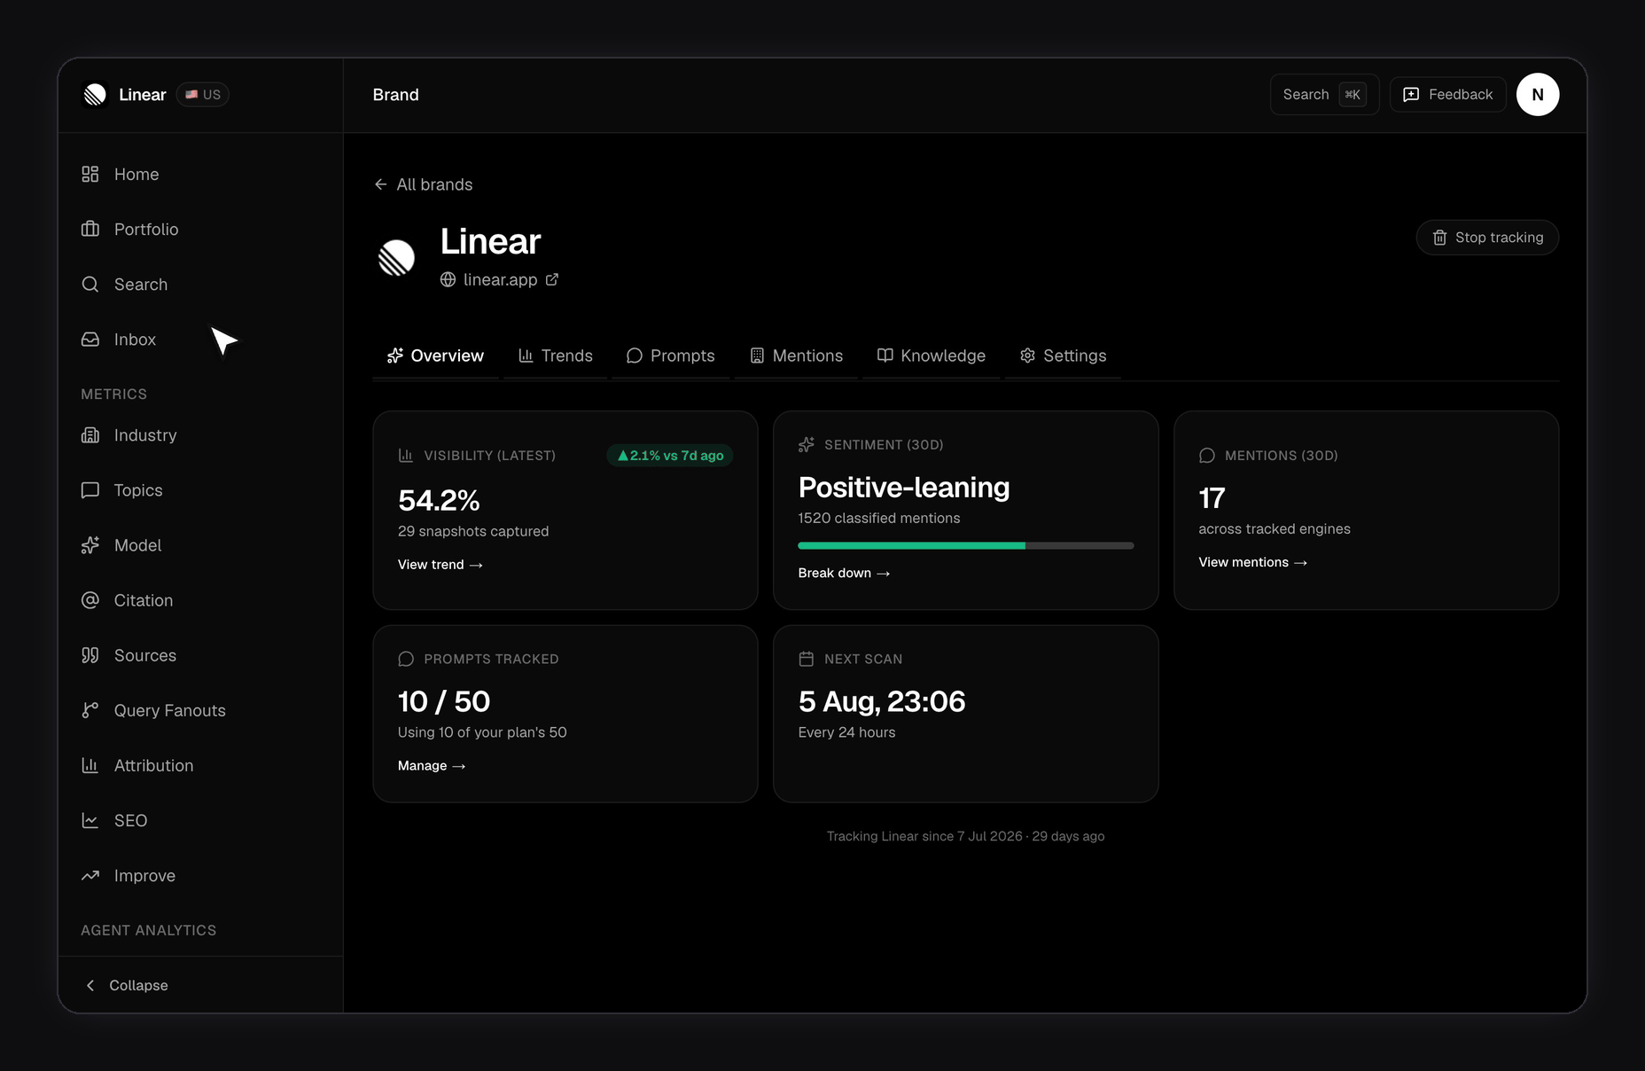
Task: Click the Linear brand logo thumbnail
Action: (x=396, y=258)
